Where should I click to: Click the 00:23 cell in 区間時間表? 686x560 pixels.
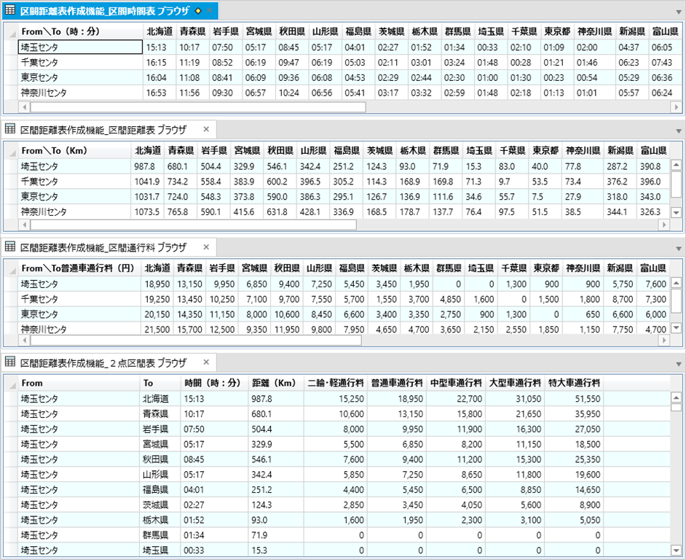pyautogui.click(x=557, y=77)
